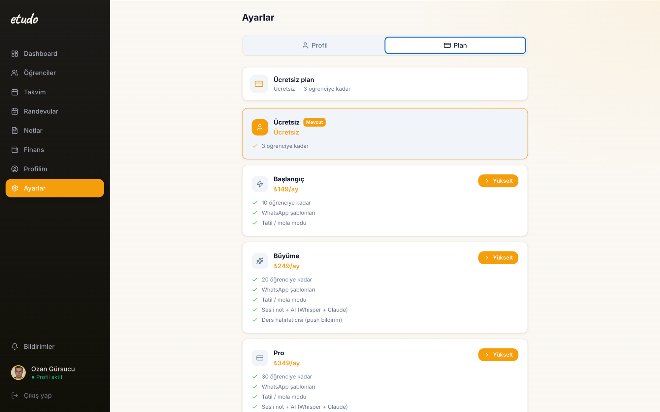
Task: Open Ayarar settings in the sidebar
Action: click(x=55, y=188)
